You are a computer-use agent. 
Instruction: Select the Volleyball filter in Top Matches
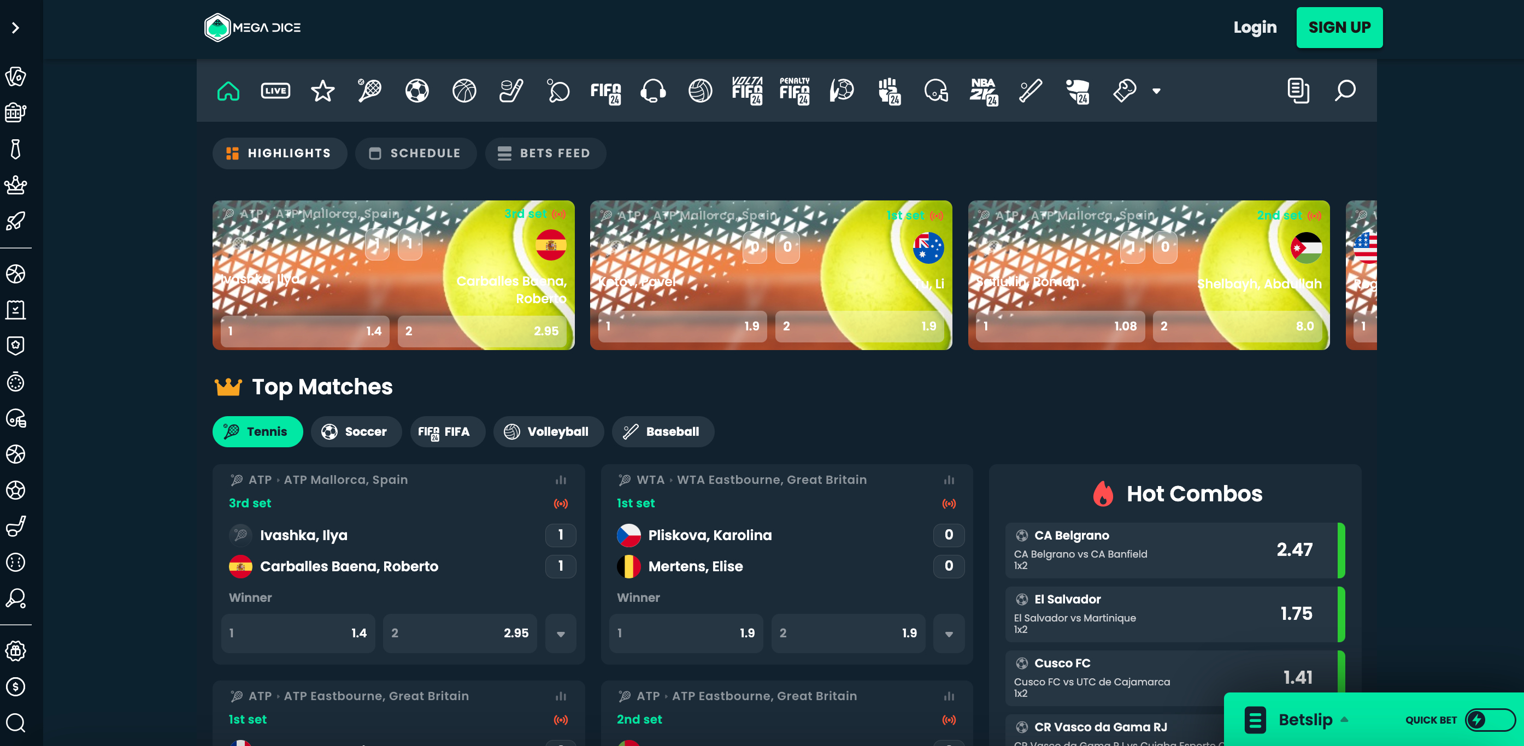pyautogui.click(x=549, y=432)
